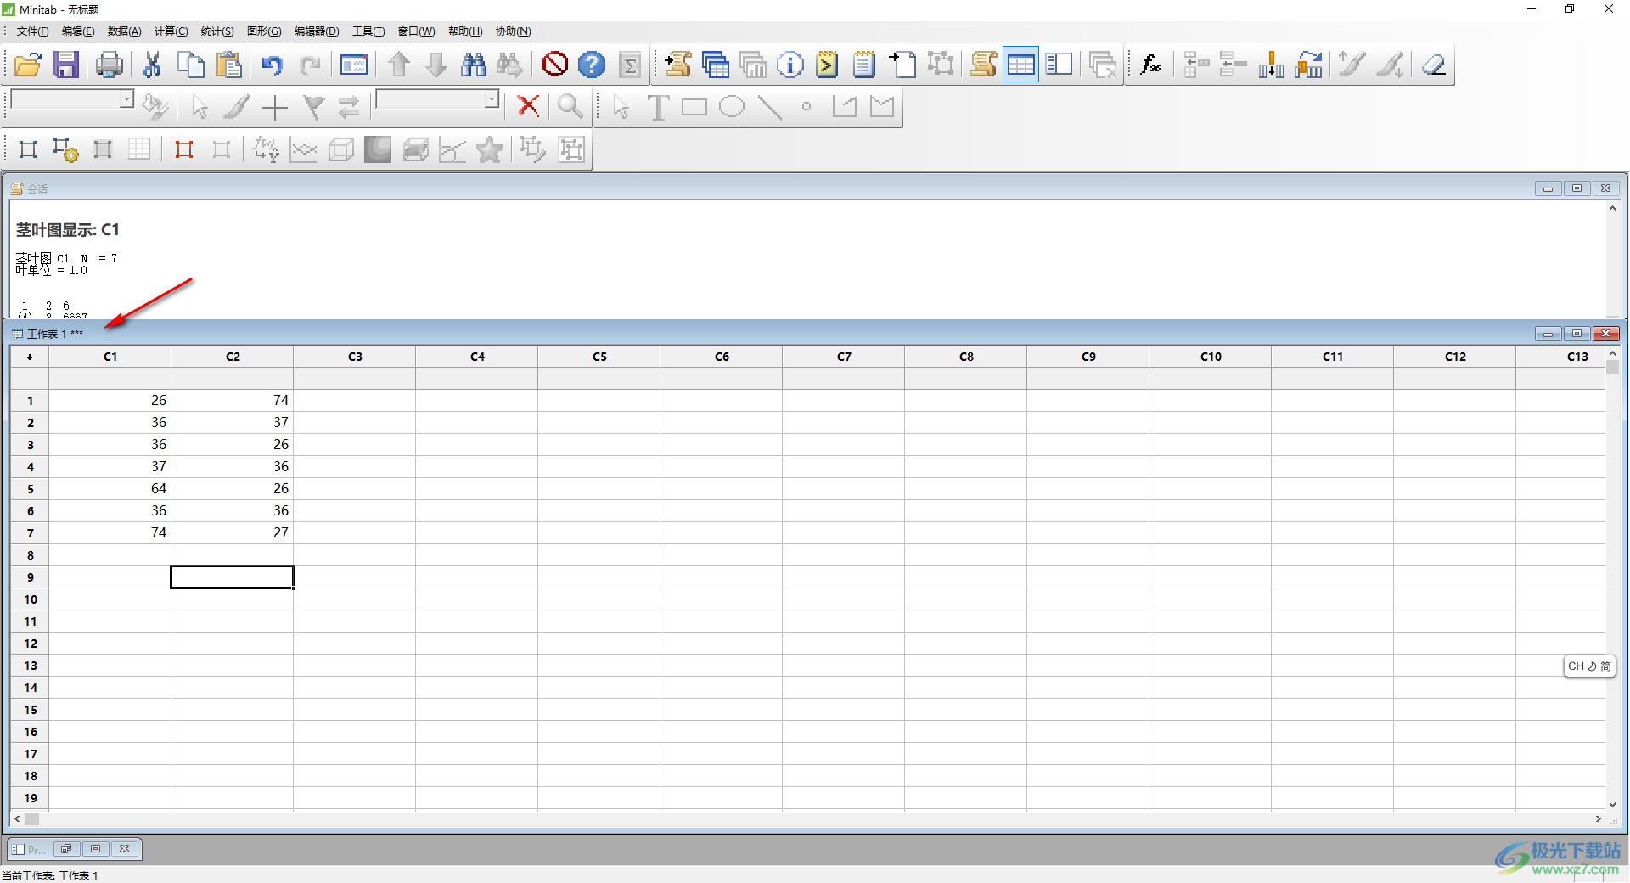Click the worksheet vertical scrollbar thumb
Viewport: 1630px width, 883px height.
(1612, 367)
